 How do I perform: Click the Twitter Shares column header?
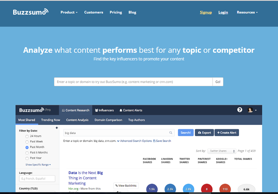[x=185, y=160]
